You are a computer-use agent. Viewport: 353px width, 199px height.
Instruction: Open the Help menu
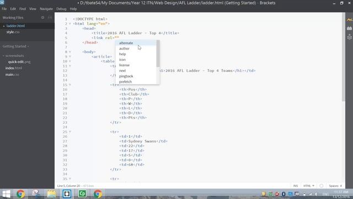73,9
